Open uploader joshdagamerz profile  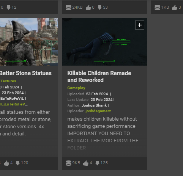coord(98,111)
